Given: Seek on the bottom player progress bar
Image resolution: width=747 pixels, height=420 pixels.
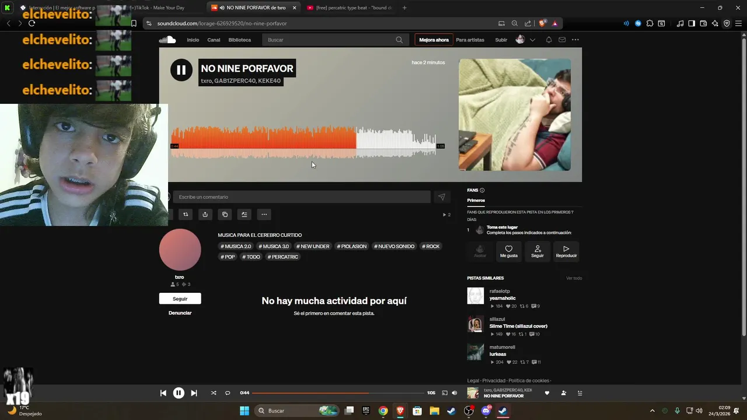Looking at the screenshot, I should (x=338, y=393).
